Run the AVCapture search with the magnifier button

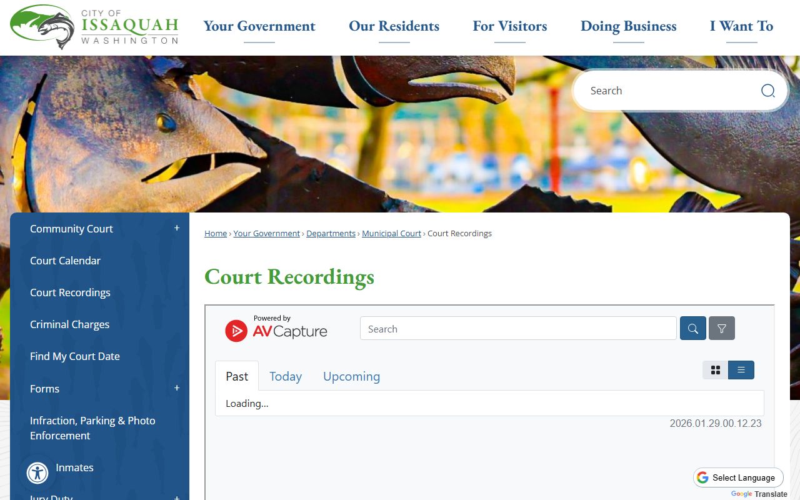[693, 329]
